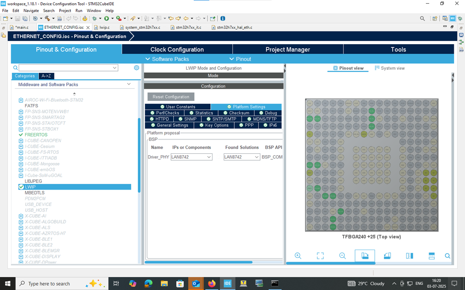Click the pinout panel horizontal scrollbar

331,263
